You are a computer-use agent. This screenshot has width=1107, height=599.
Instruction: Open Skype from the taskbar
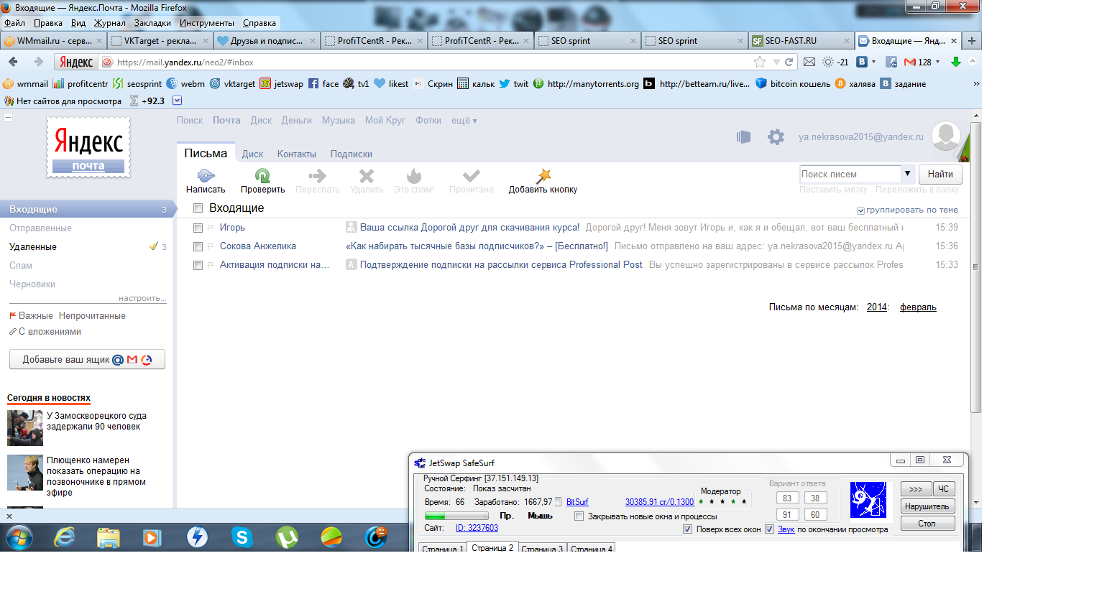242,537
